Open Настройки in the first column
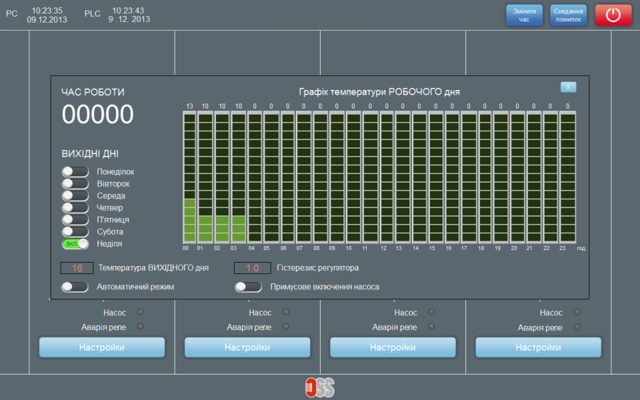The width and height of the screenshot is (640, 400). (x=102, y=347)
